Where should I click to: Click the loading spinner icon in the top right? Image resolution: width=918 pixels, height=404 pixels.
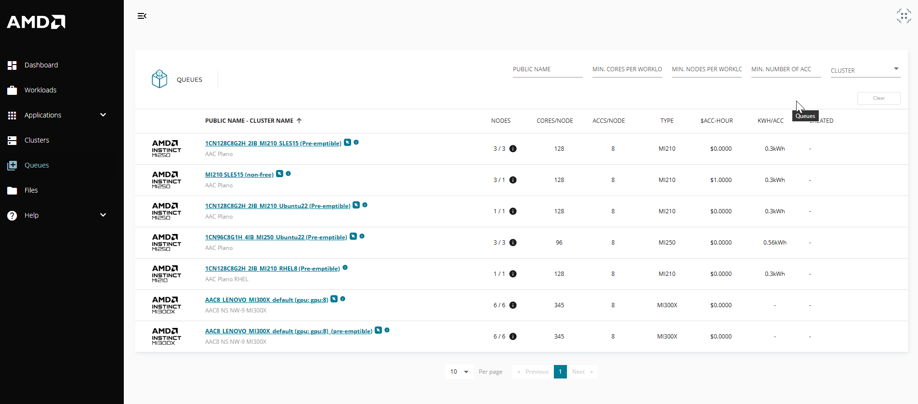tap(904, 16)
